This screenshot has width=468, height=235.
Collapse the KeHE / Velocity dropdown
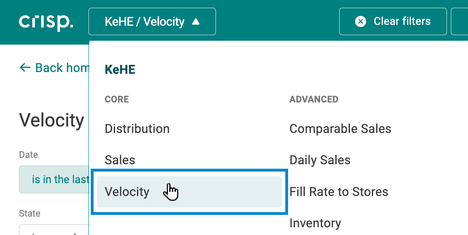(152, 21)
